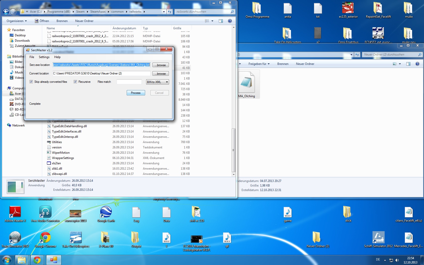Click Google Chrome in the taskbar
Image resolution: width=424 pixels, height=265 pixels.
point(37,260)
